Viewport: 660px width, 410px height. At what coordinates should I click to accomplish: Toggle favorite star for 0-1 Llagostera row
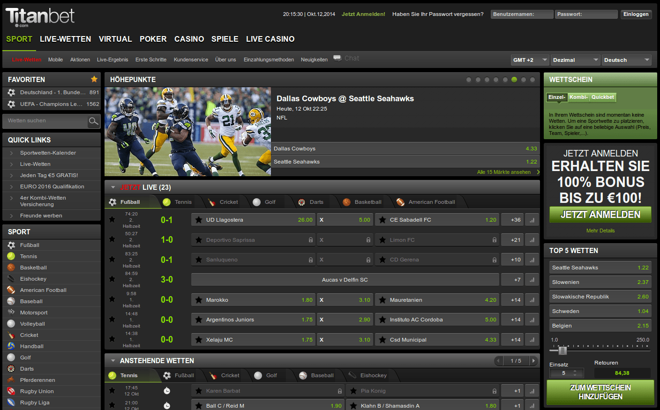point(112,219)
